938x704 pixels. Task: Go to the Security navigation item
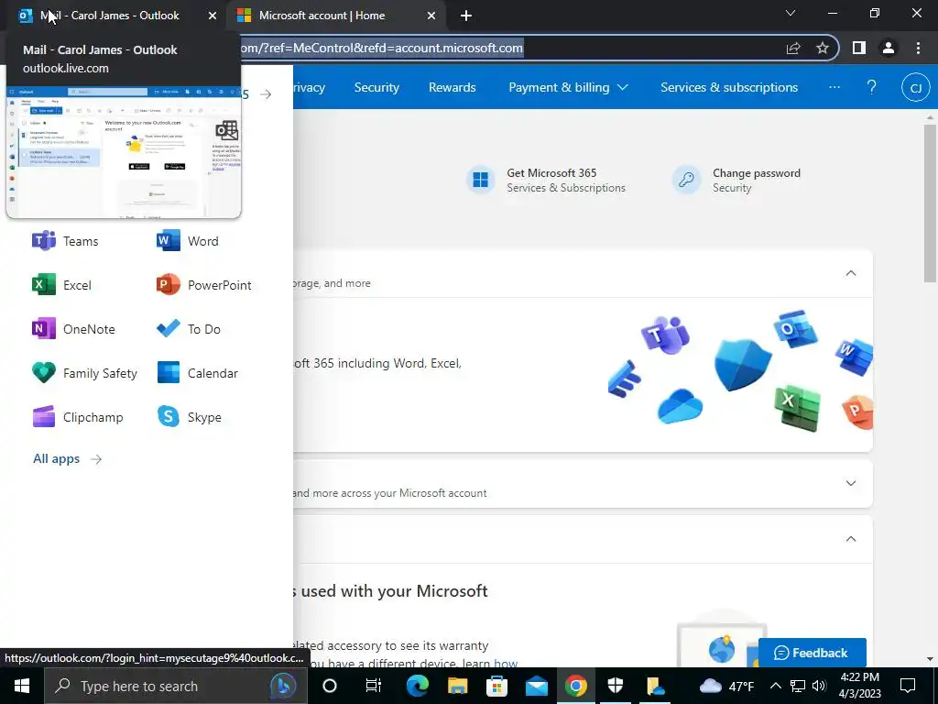[376, 87]
